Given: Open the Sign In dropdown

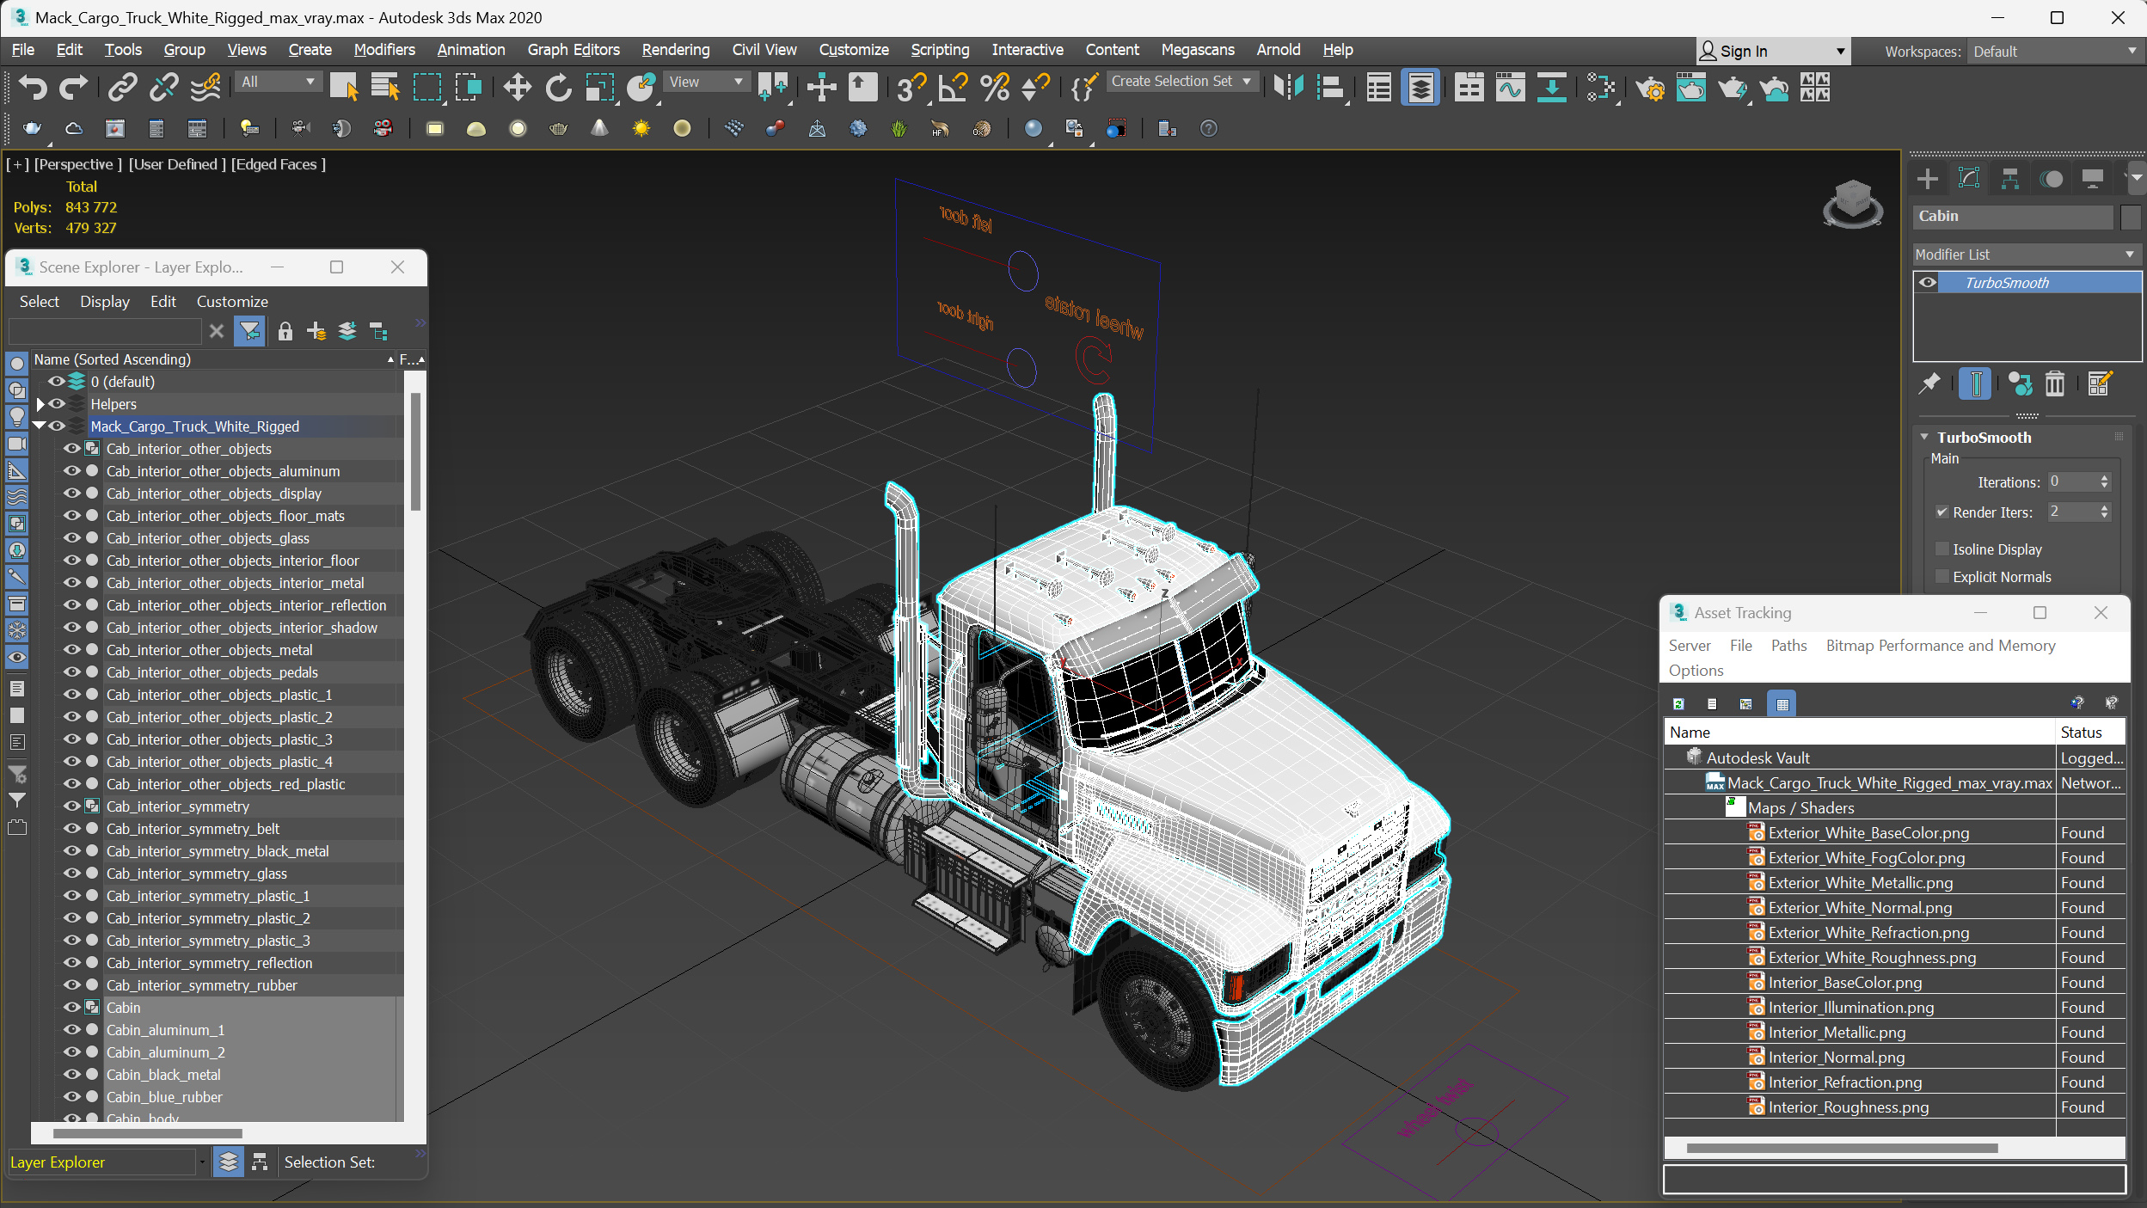Looking at the screenshot, I should pos(1772,51).
